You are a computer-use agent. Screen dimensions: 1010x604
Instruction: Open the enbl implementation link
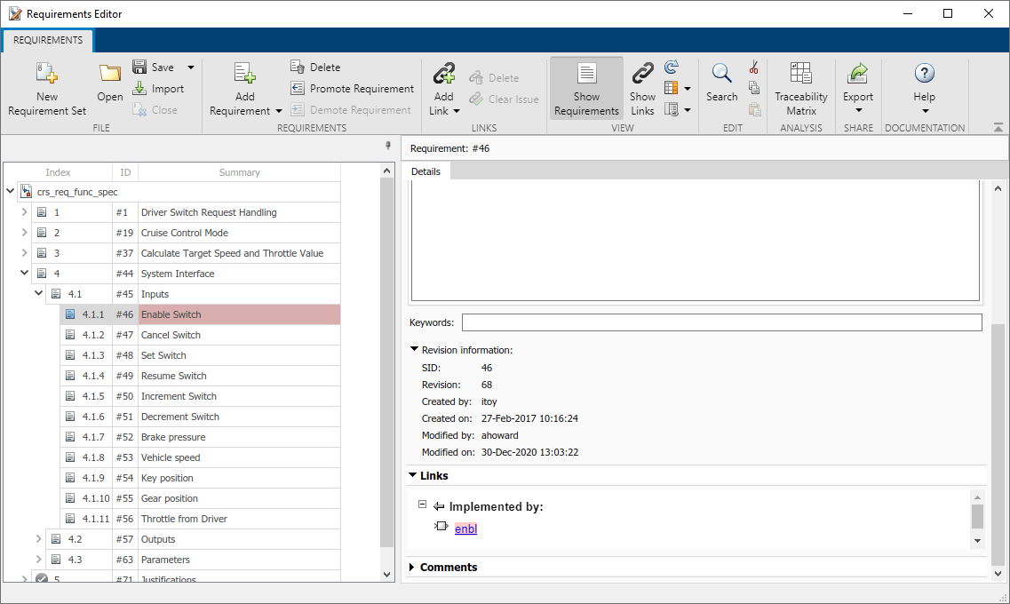click(466, 529)
